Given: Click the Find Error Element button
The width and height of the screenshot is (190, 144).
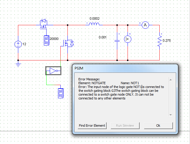Looking at the screenshot, I should [92, 126].
